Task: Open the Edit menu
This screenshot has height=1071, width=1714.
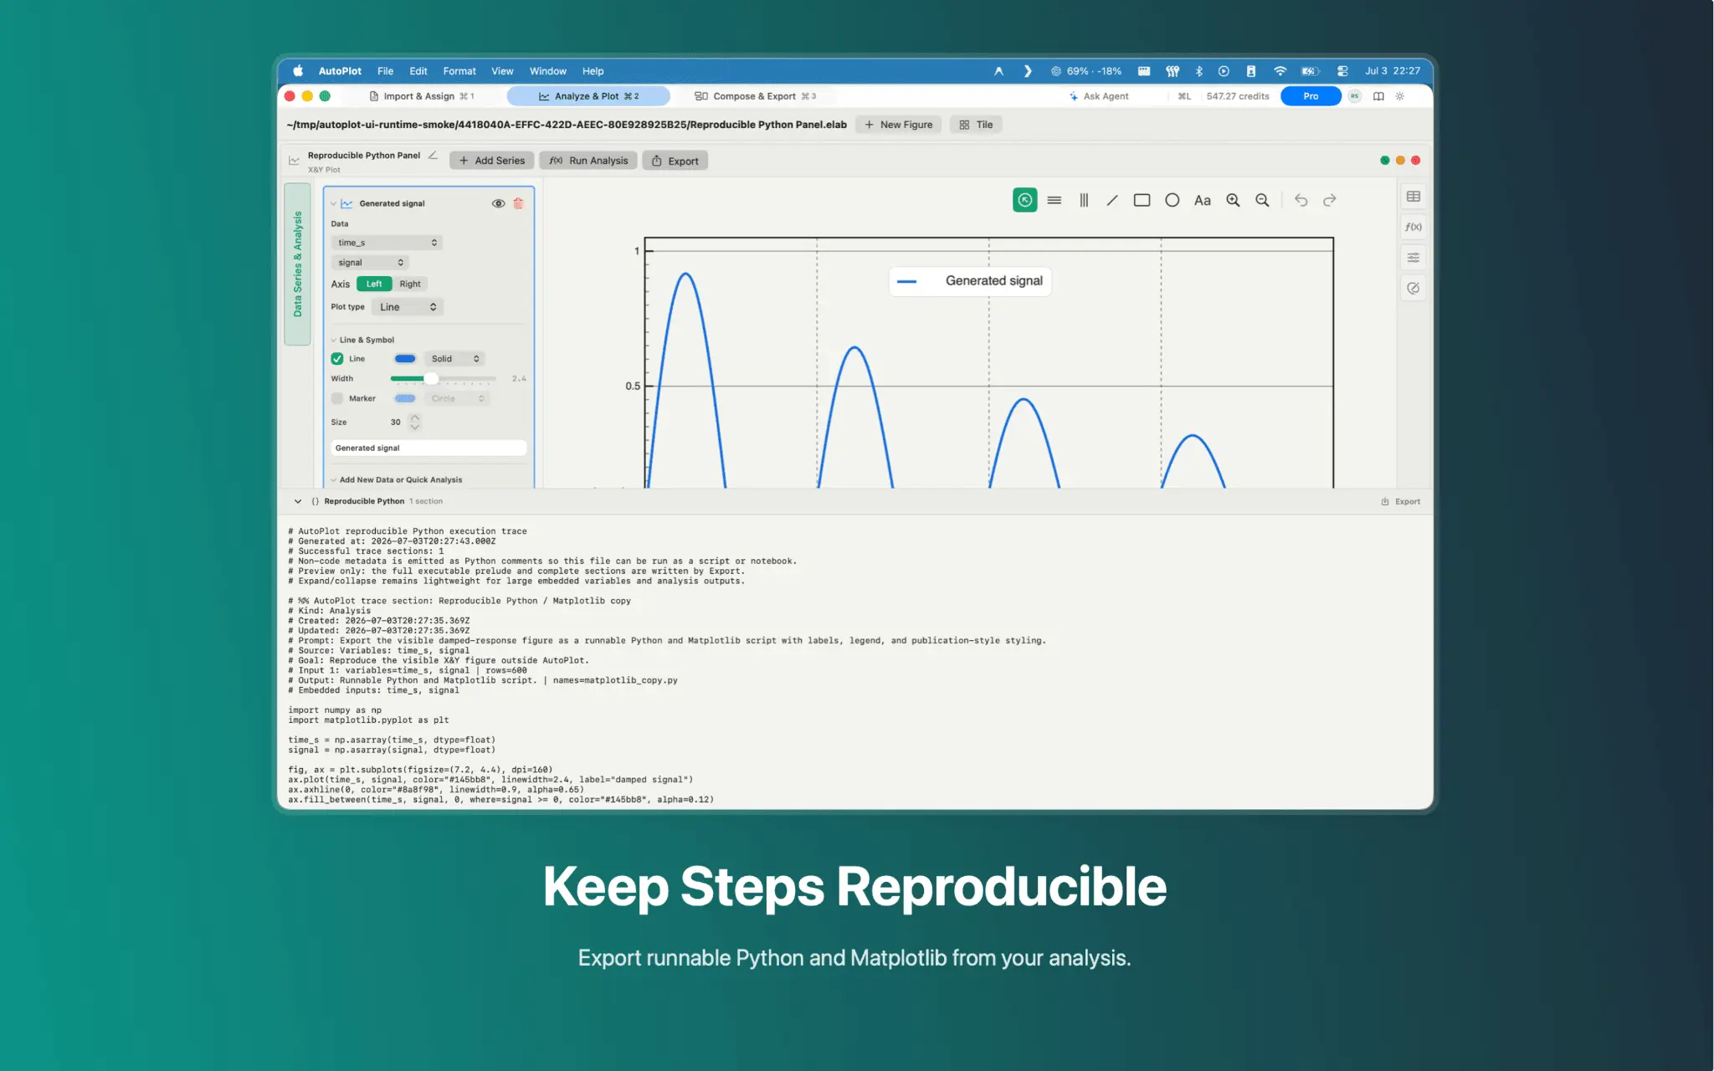Action: (418, 71)
